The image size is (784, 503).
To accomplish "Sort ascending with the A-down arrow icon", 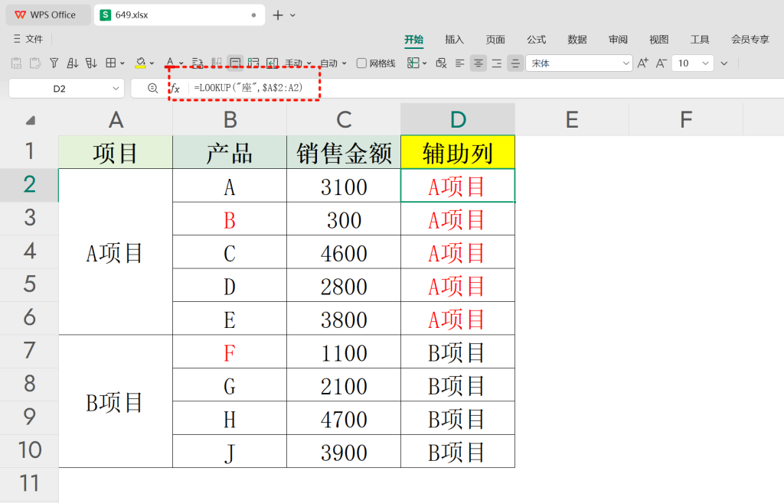I will tap(73, 63).
